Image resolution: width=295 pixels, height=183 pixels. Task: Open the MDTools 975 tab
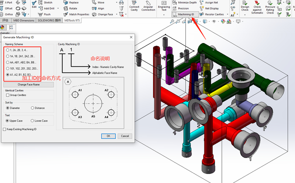[72, 20]
